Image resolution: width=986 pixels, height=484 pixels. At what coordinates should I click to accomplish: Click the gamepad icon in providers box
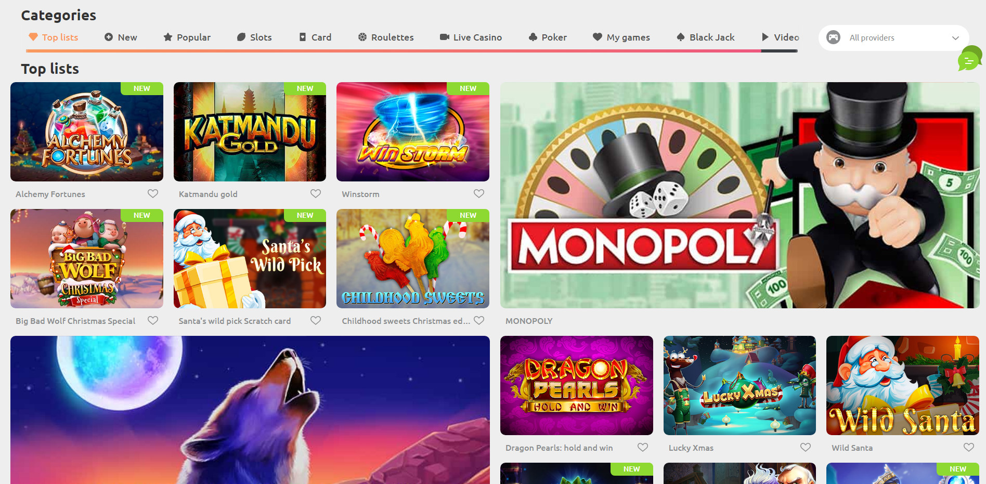click(833, 37)
